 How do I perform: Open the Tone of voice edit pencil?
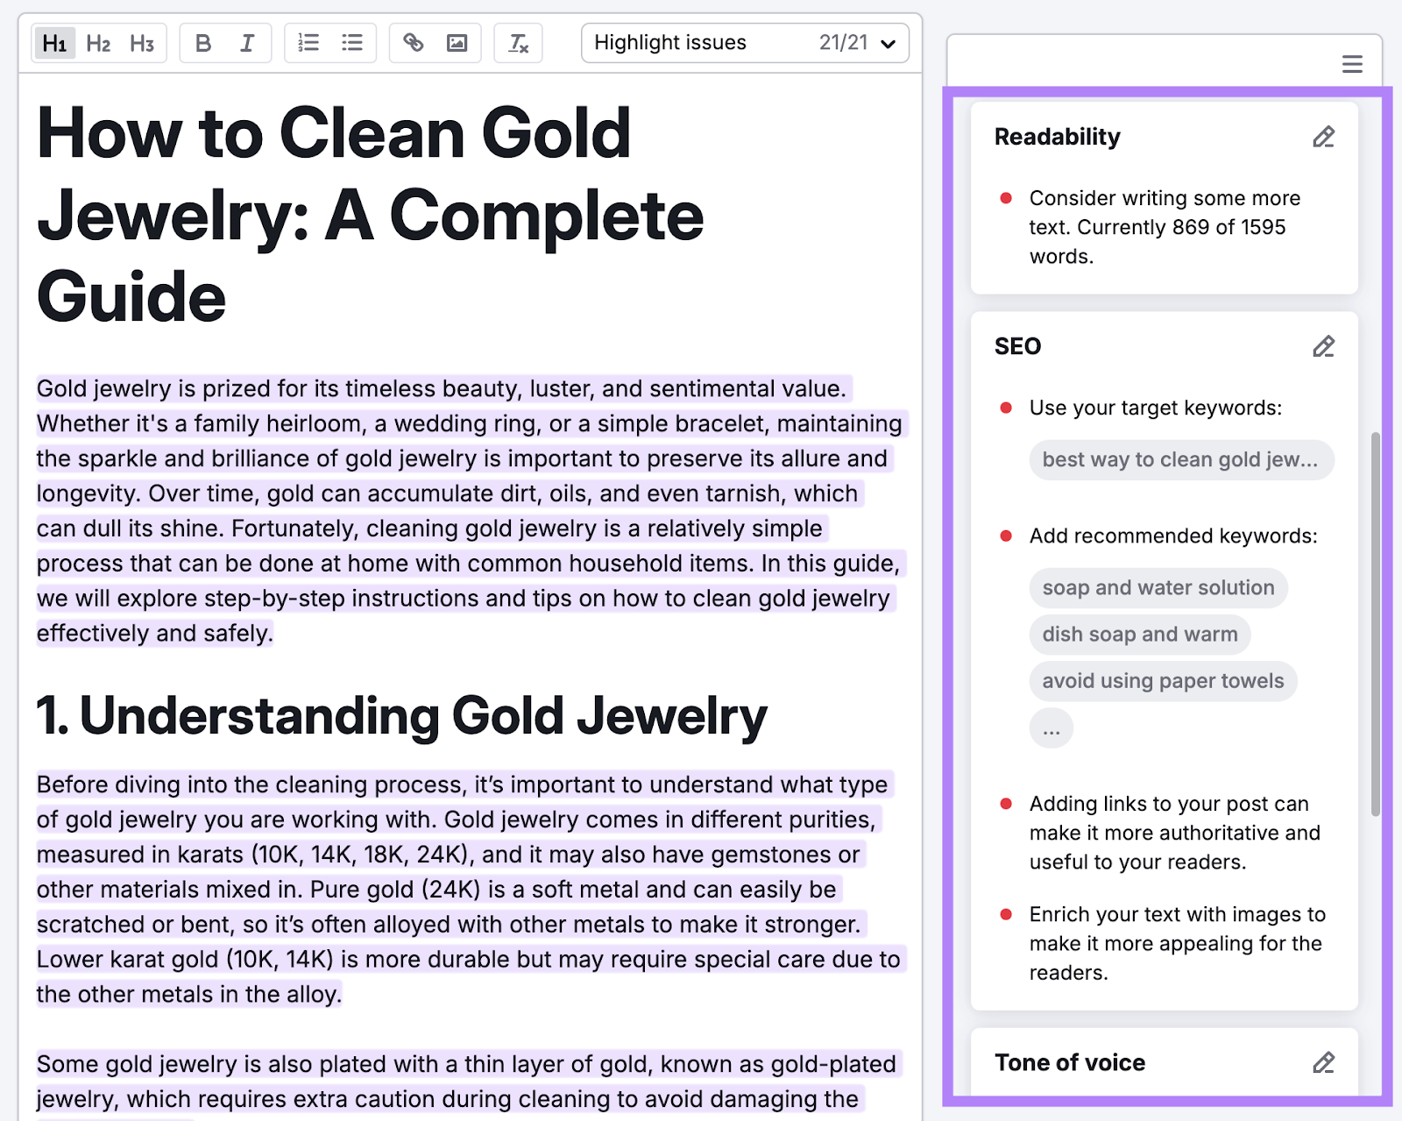pos(1323,1062)
